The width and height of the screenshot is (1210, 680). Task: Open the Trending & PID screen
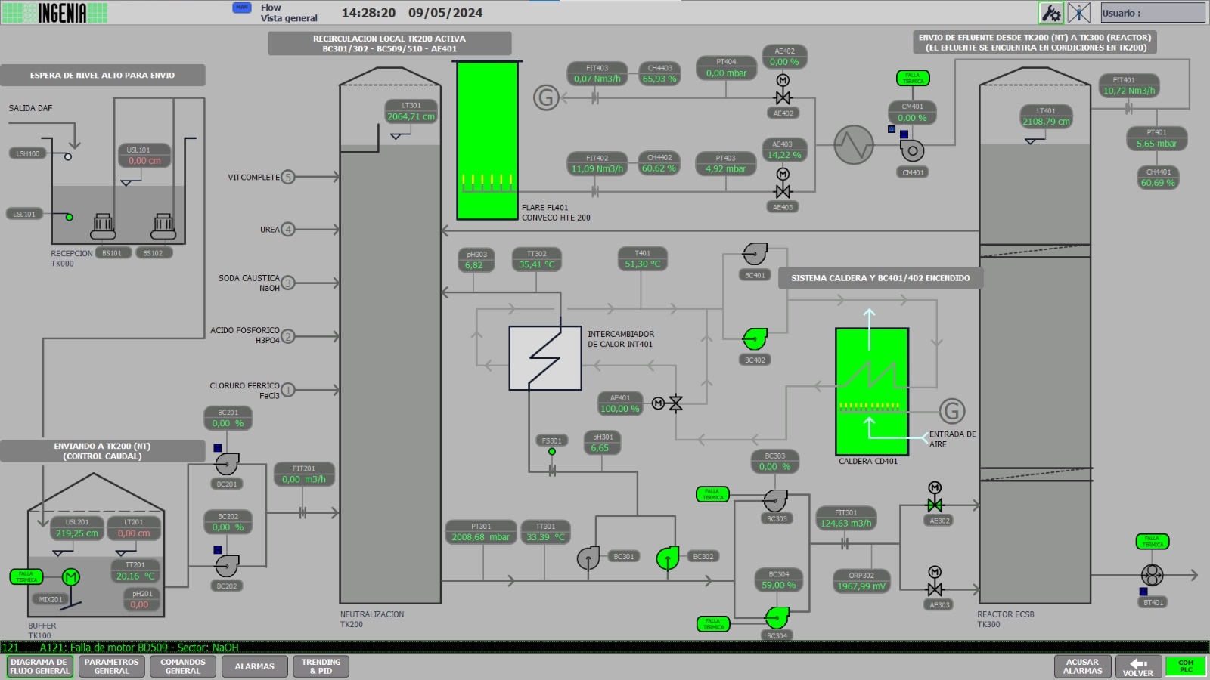pos(321,666)
